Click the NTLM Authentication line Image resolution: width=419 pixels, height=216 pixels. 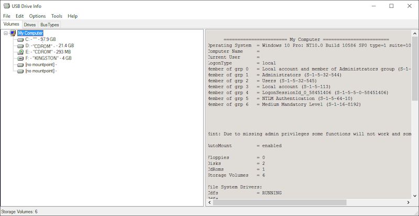(x=280, y=98)
